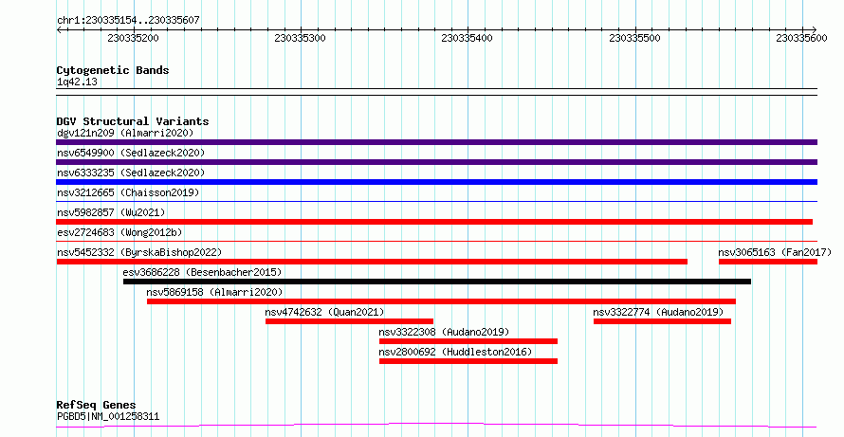This screenshot has width=844, height=437.
Task: Click the 230335500 ruler position
Action: (x=634, y=38)
